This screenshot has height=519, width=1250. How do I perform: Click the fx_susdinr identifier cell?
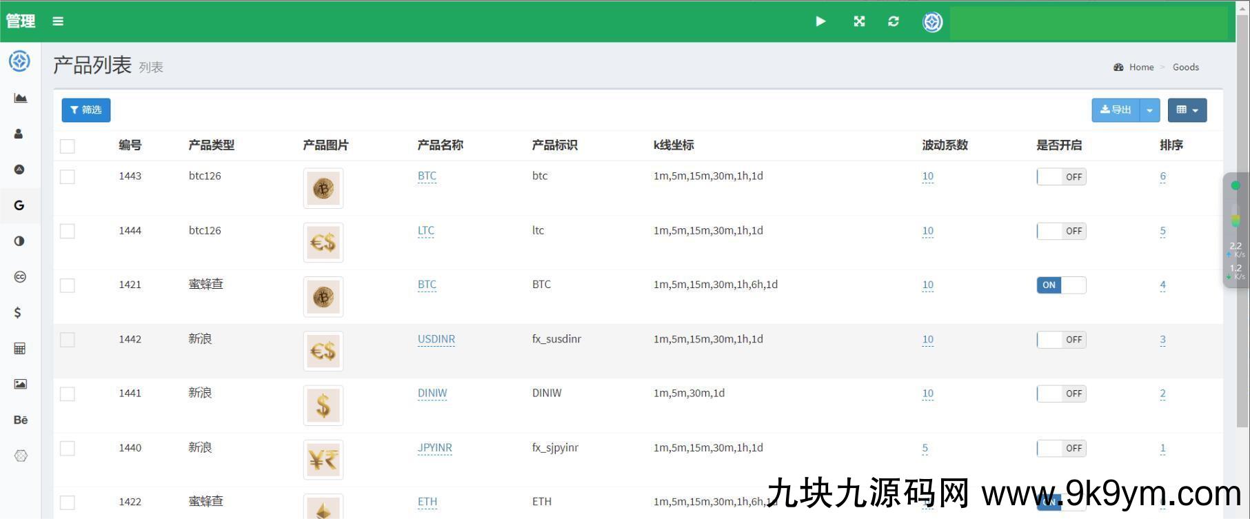[556, 339]
